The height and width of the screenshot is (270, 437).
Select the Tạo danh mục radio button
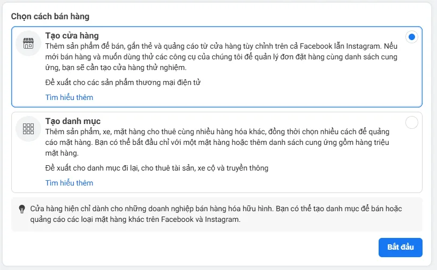point(412,122)
